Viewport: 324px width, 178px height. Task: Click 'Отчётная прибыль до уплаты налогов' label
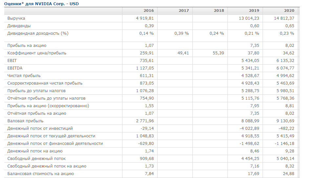click(46, 98)
